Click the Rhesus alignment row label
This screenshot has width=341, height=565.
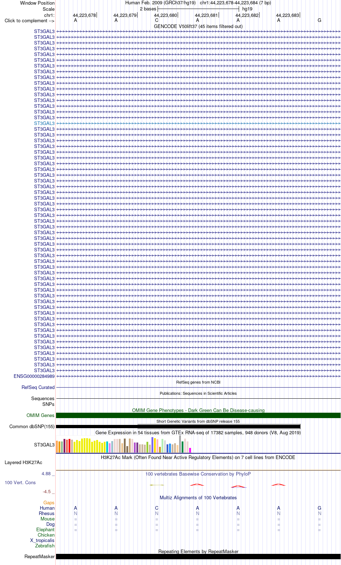tap(47, 513)
